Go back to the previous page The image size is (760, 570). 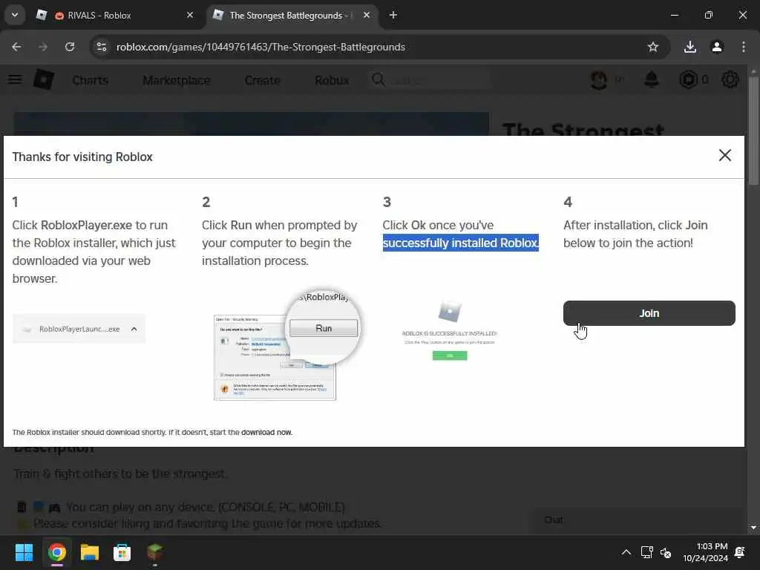(16, 47)
